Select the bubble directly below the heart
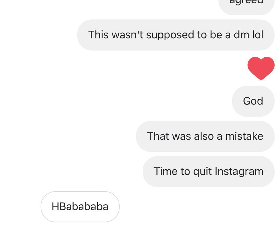The width and height of the screenshot is (280, 227). [x=253, y=101]
